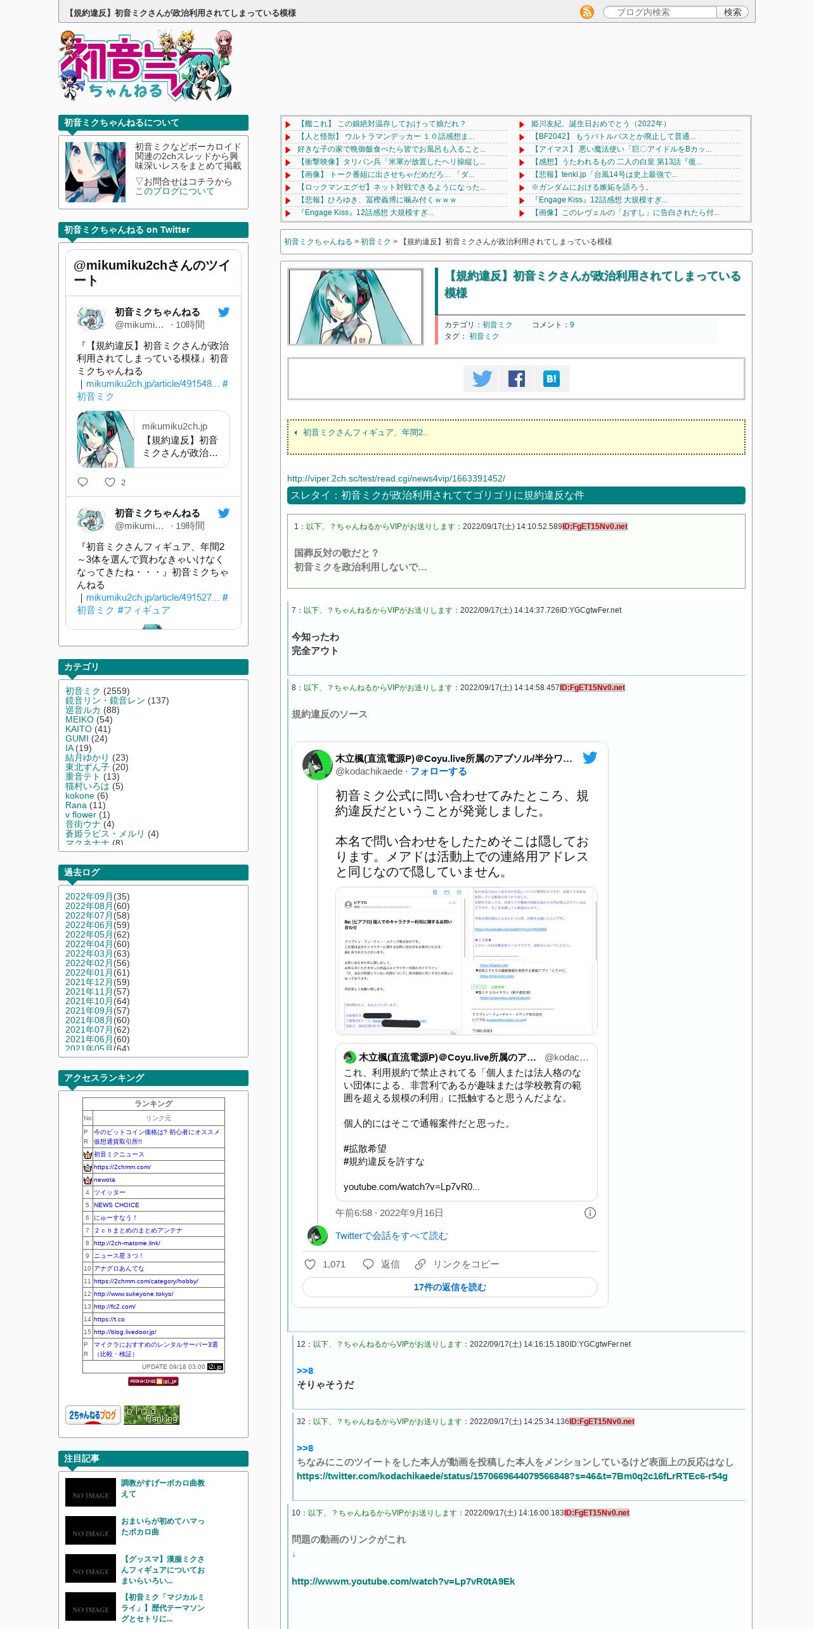Select category 結月ゆかり
Viewport: 814px width, 1629px height.
pos(87,757)
